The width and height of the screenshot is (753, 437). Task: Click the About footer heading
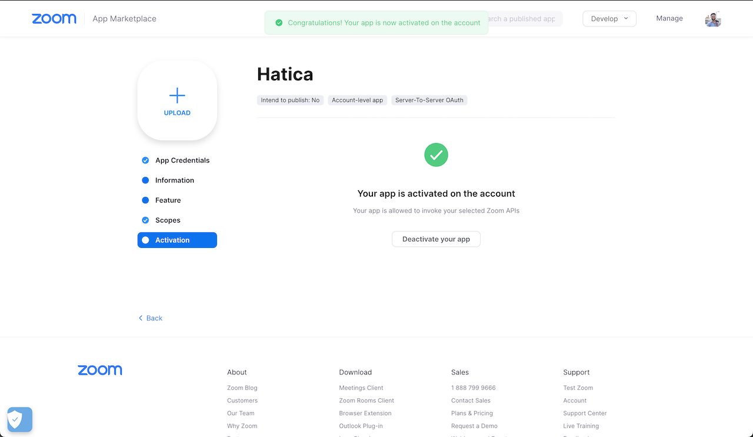[237, 372]
